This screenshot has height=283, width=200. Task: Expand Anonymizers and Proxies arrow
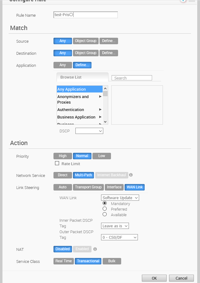100,96
